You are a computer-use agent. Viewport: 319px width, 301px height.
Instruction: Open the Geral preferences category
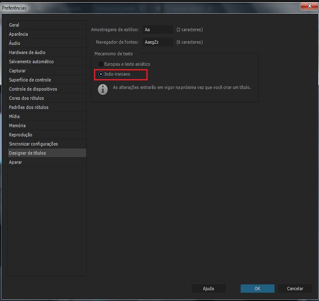(x=47, y=25)
